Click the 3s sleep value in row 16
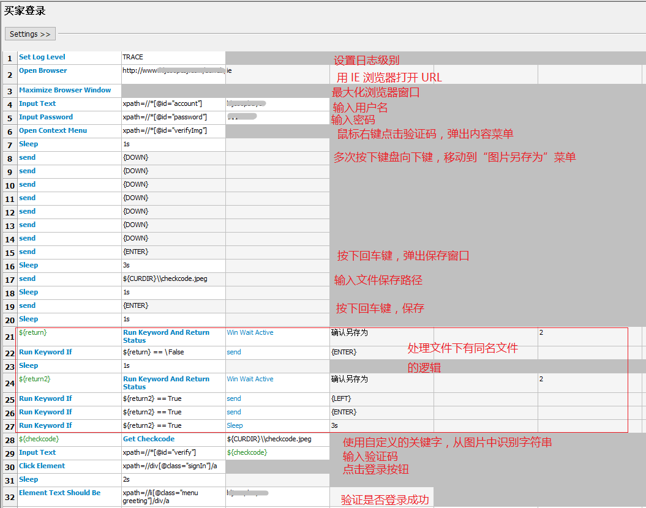The height and width of the screenshot is (508, 646). (x=173, y=266)
